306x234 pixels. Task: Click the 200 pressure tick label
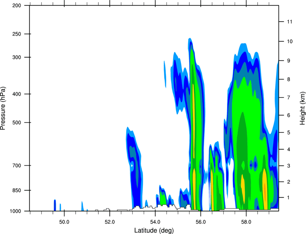17,5
